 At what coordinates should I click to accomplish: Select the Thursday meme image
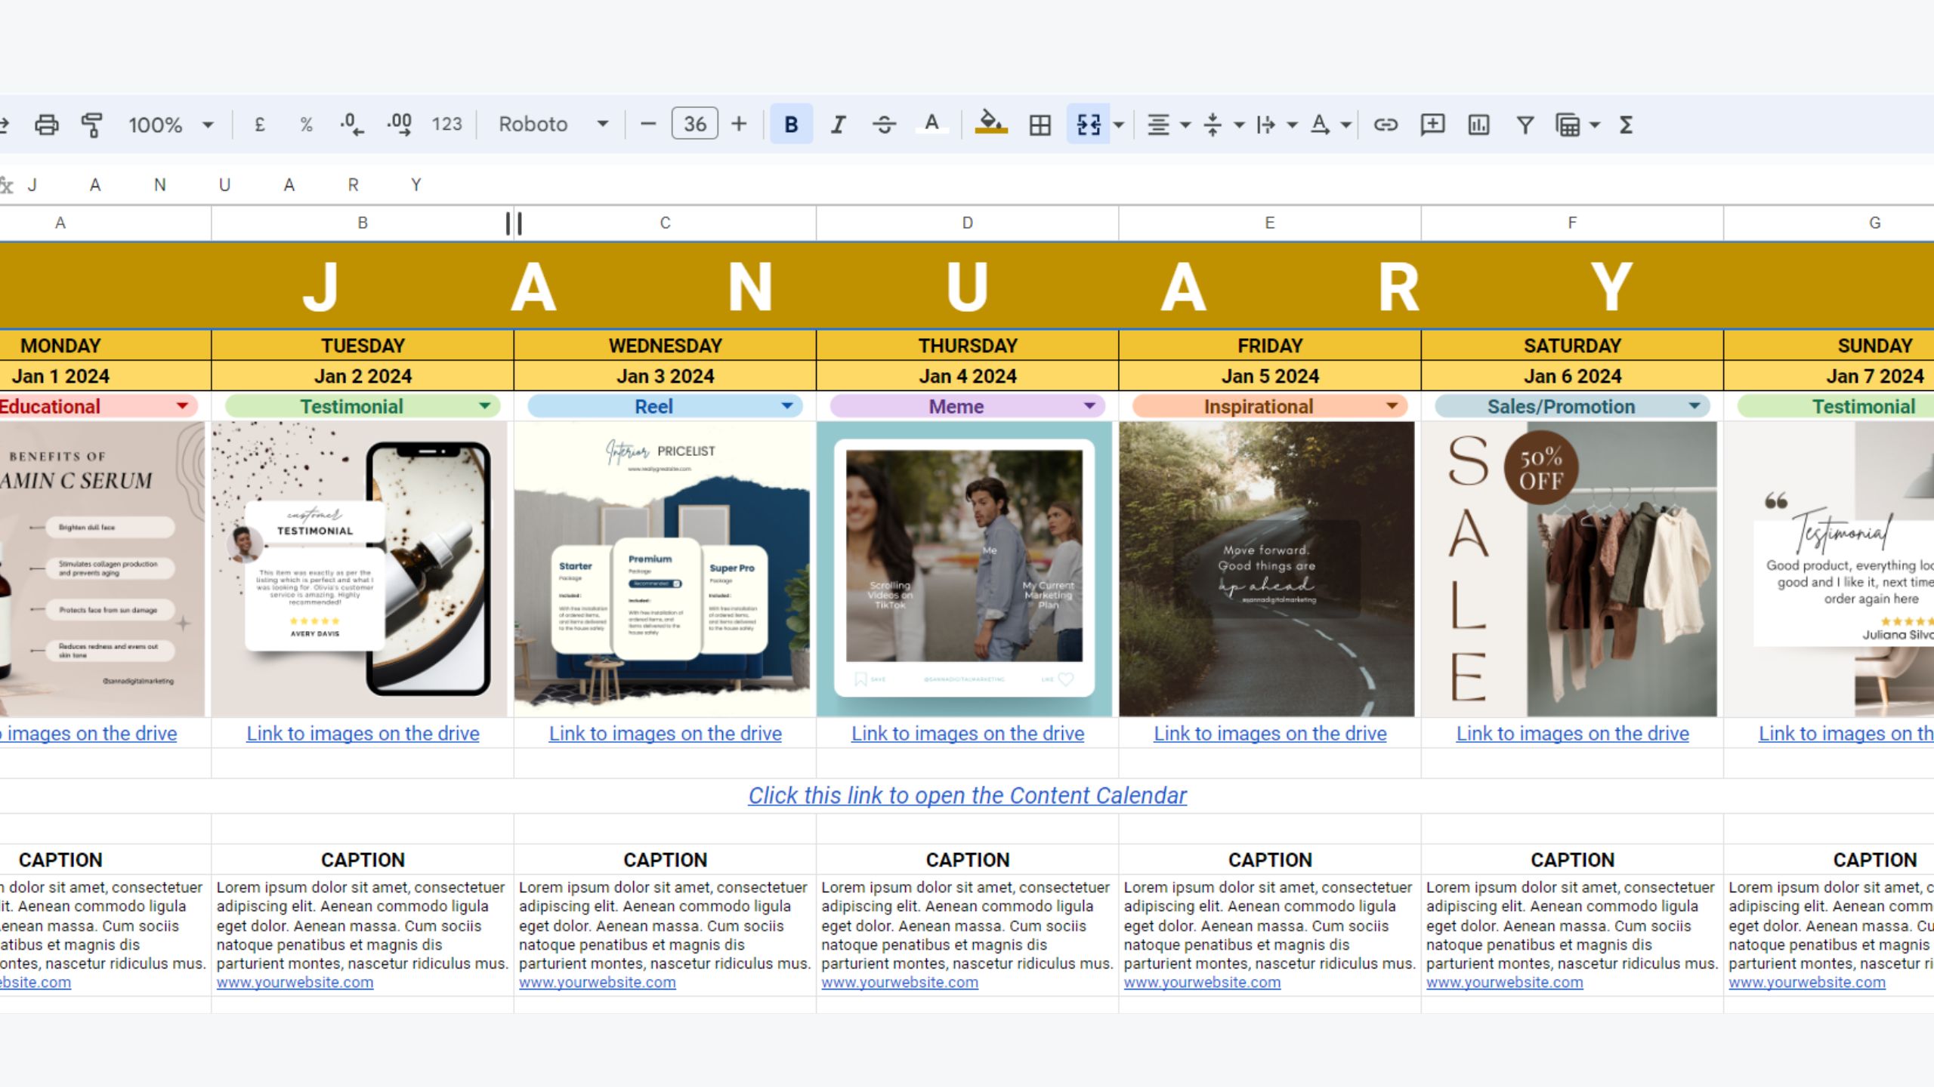point(964,569)
